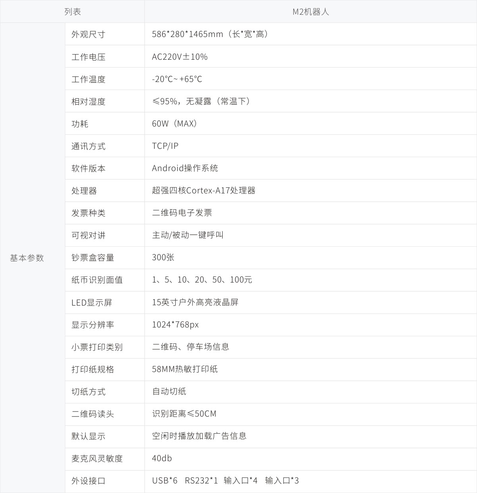The height and width of the screenshot is (493, 477).
Task: Click the 工作温度 row label
Action: (x=88, y=79)
